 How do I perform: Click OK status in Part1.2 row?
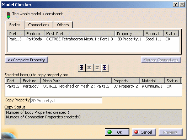(169, 86)
